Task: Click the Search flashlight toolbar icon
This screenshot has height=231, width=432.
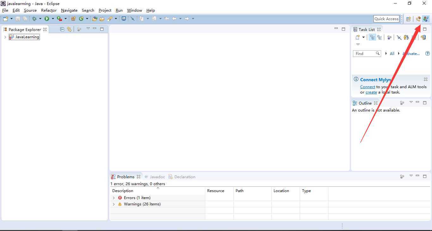Action: click(x=110, y=19)
